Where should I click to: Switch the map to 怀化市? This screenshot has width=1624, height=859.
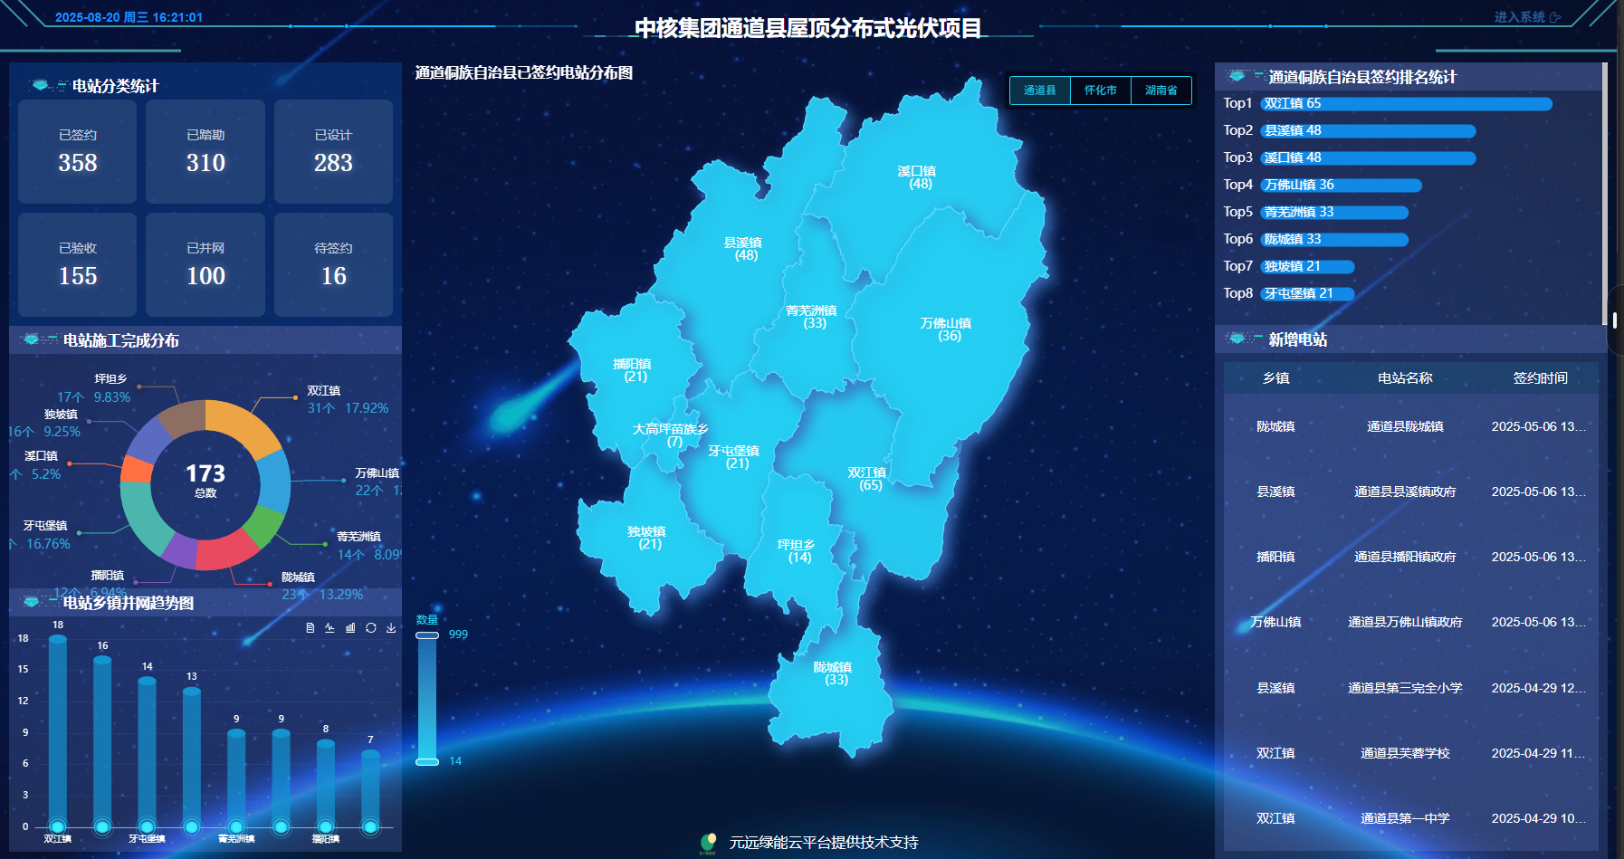coord(1100,91)
